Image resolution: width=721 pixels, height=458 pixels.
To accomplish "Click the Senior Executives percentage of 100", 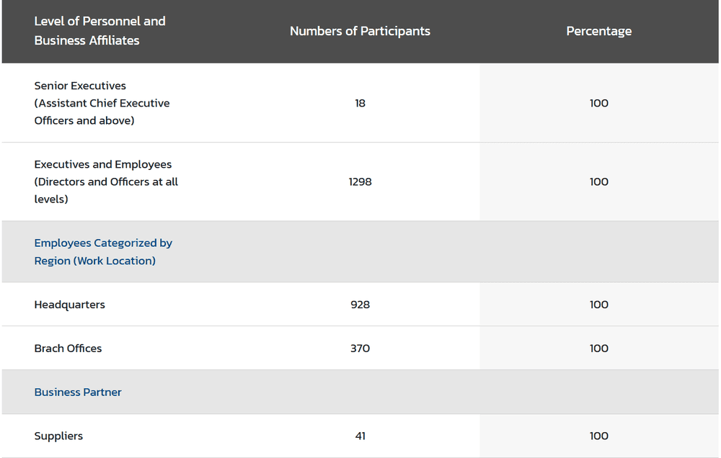I will pos(598,103).
